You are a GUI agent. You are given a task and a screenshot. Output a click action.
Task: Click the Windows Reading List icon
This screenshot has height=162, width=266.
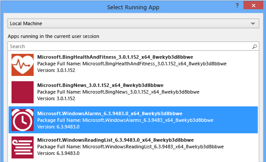pyautogui.click(x=23, y=147)
